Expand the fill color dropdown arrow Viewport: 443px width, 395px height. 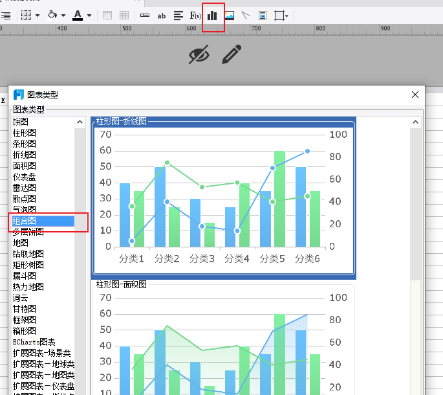63,16
